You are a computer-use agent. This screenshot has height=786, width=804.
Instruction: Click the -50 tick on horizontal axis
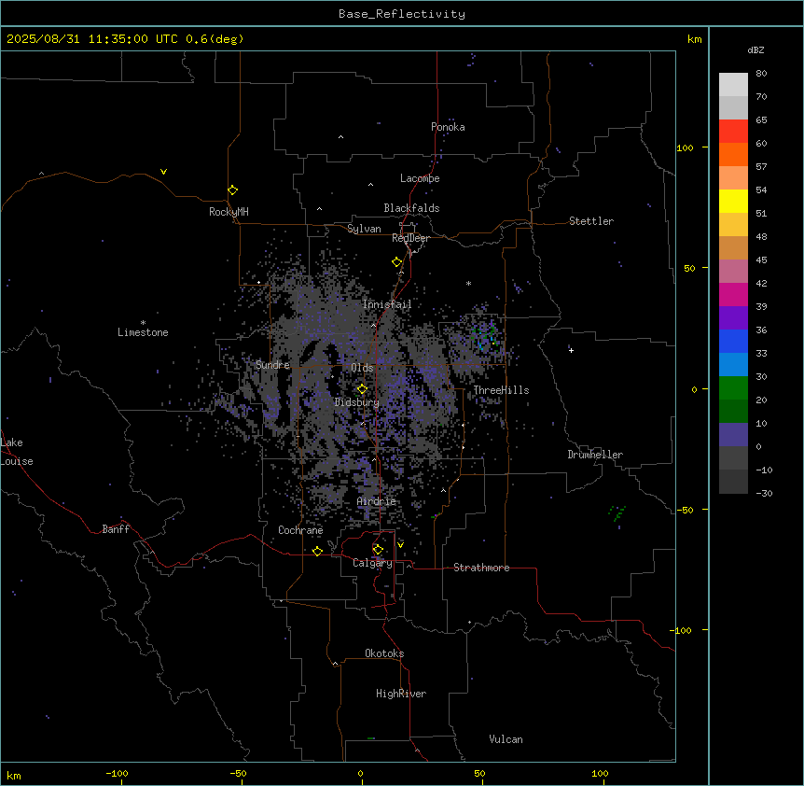(x=238, y=773)
